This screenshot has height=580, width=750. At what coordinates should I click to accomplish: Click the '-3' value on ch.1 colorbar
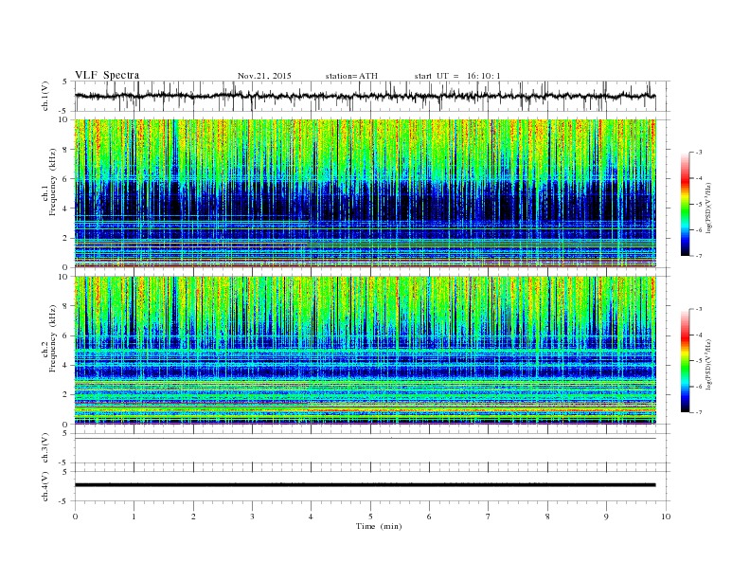pos(698,153)
